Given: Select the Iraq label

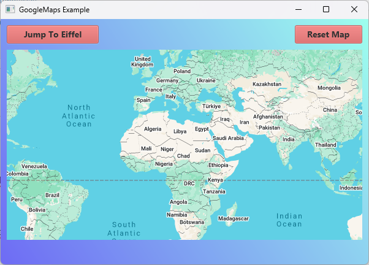Looking at the screenshot, I should 225,119.
